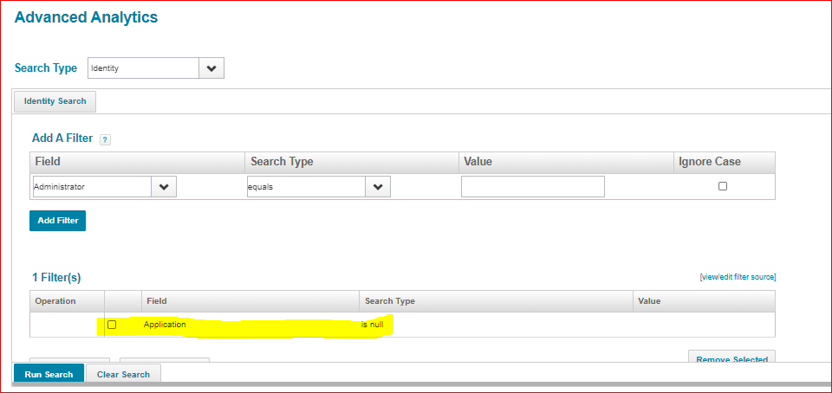The height and width of the screenshot is (393, 832).
Task: Select the highlighted Application field cell
Action: pyautogui.click(x=165, y=325)
